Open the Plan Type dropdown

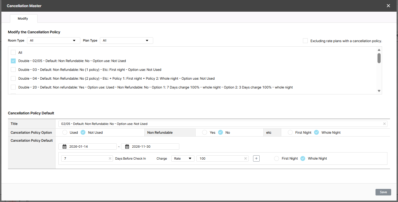click(x=126, y=40)
